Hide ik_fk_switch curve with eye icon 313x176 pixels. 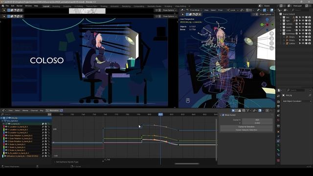pyautogui.click(x=6, y=153)
